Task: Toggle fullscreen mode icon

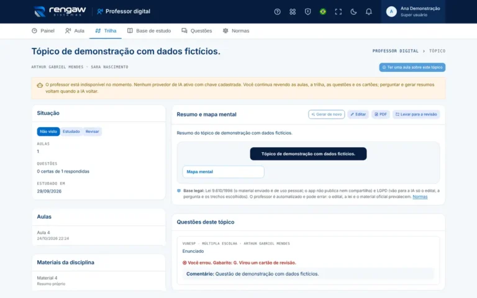Action: [338, 12]
